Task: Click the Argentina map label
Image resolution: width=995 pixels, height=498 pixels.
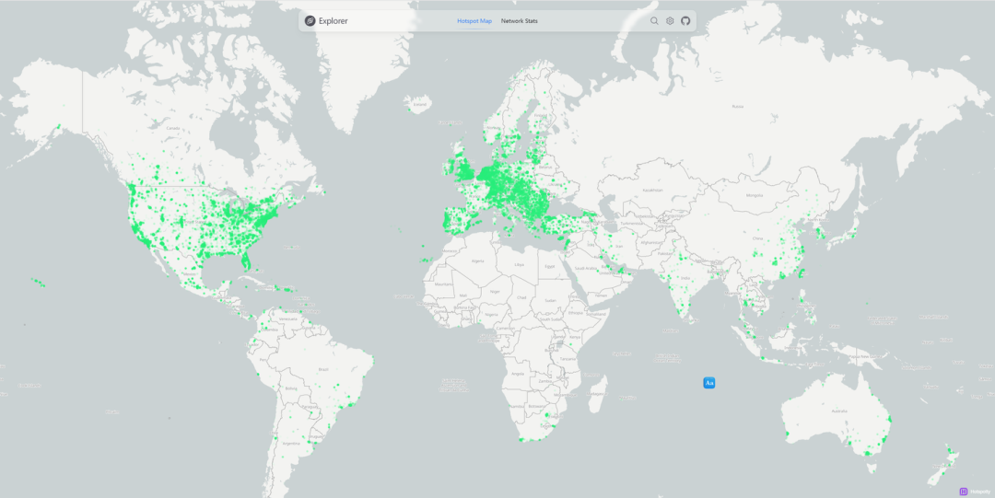Action: 290,444
